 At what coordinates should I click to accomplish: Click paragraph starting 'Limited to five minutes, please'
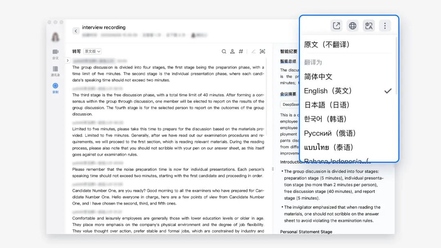168,142
